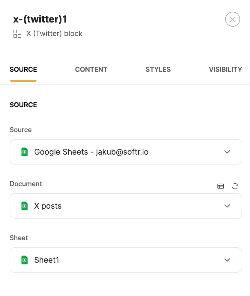Switch to the SOURCE tab
Screen dimensions: 250x296
pyautogui.click(x=23, y=69)
